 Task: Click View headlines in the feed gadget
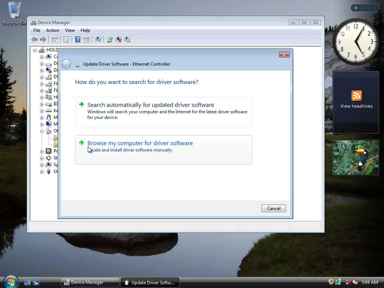pos(356,106)
